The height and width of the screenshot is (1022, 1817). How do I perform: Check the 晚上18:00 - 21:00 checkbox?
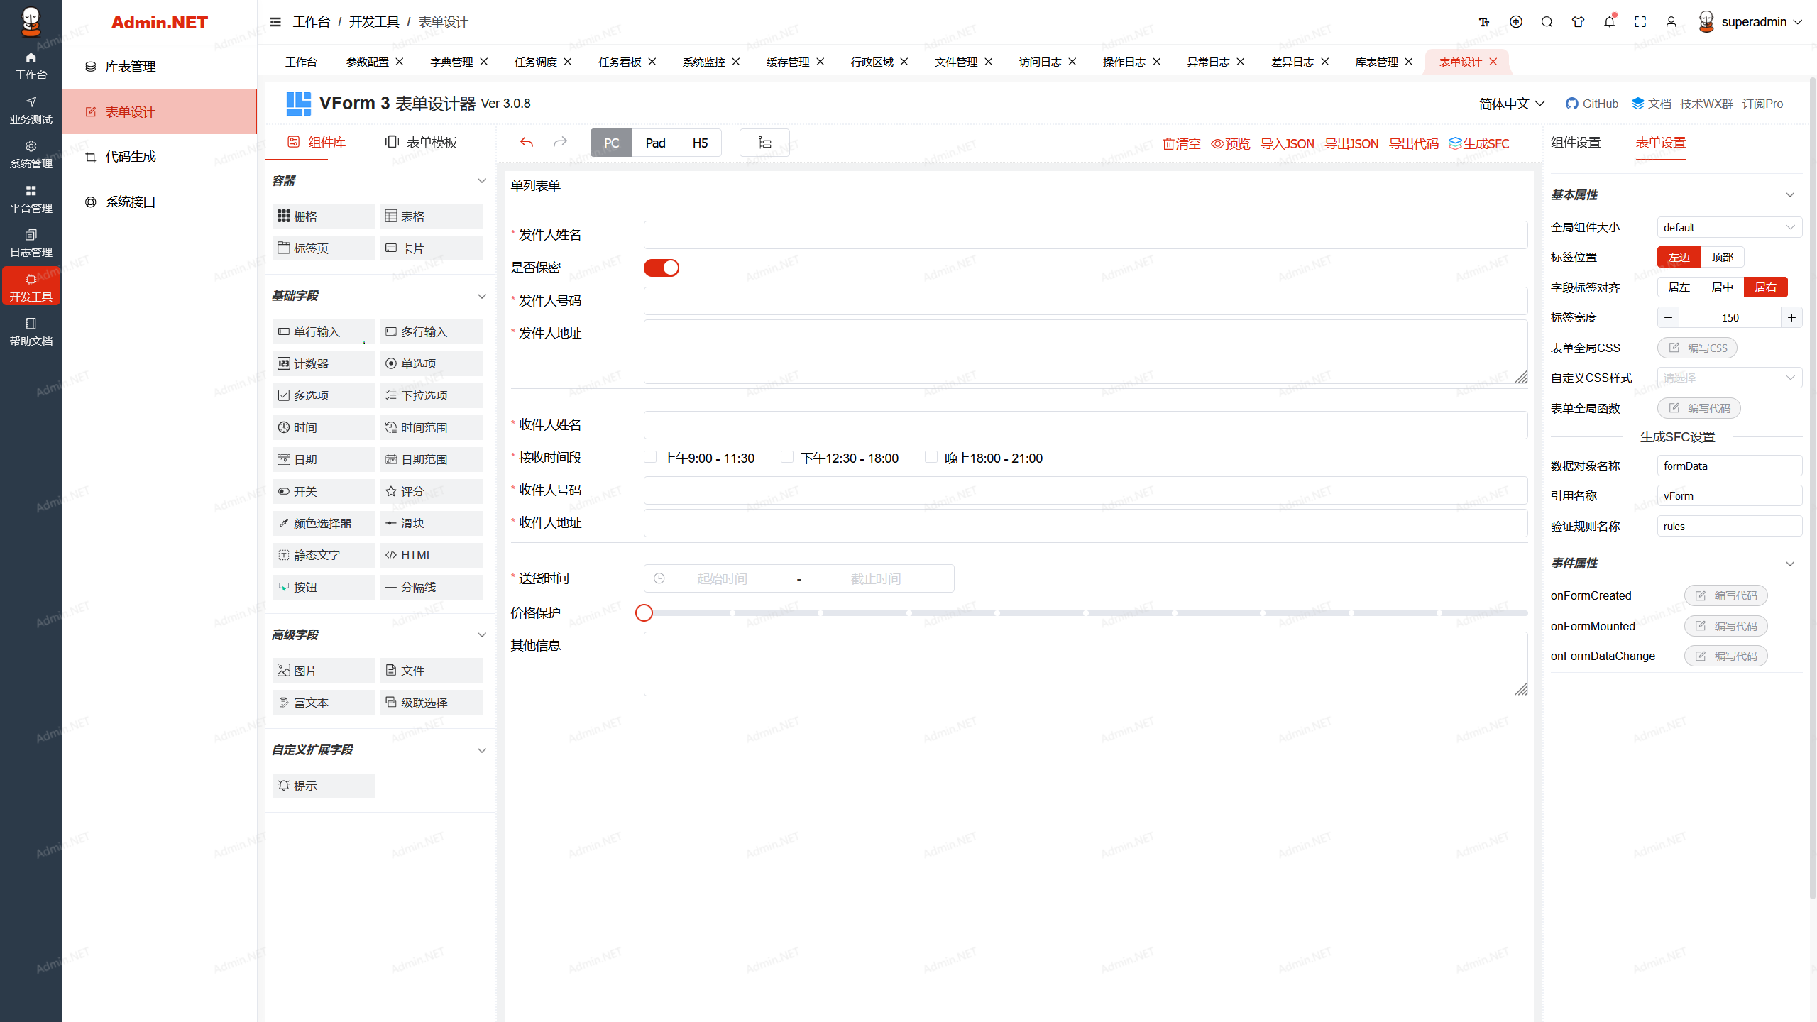(931, 457)
